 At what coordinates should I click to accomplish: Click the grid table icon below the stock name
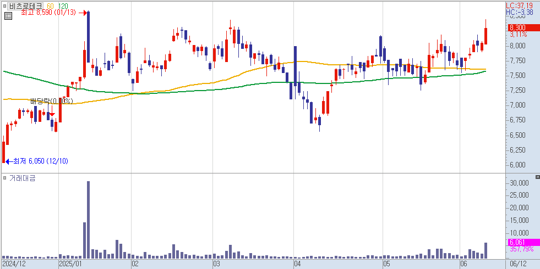point(8,16)
